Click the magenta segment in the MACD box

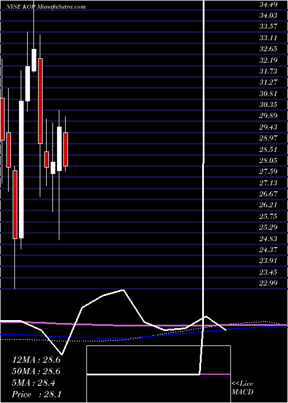coord(215,374)
